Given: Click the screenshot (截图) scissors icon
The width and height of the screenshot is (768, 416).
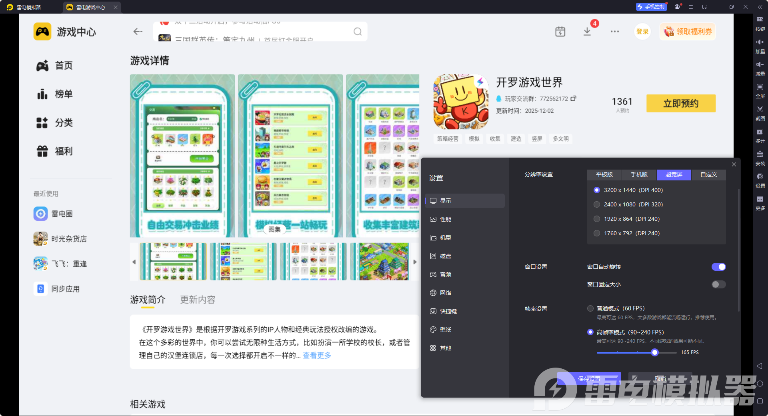Looking at the screenshot, I should (x=760, y=109).
